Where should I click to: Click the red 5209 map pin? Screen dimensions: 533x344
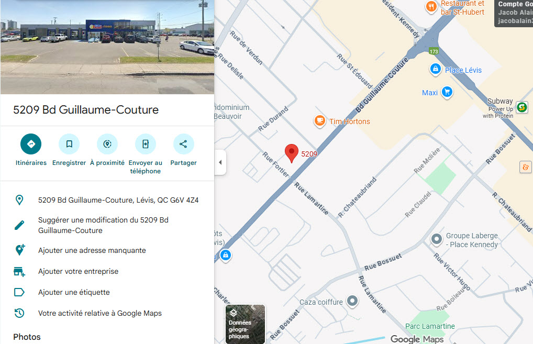tap(292, 153)
